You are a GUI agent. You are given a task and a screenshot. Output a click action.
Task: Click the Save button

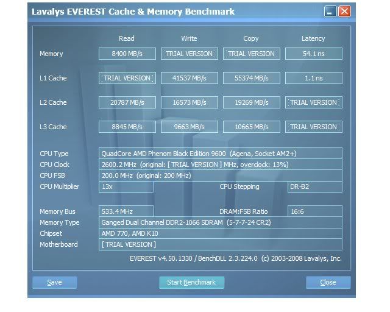click(54, 282)
